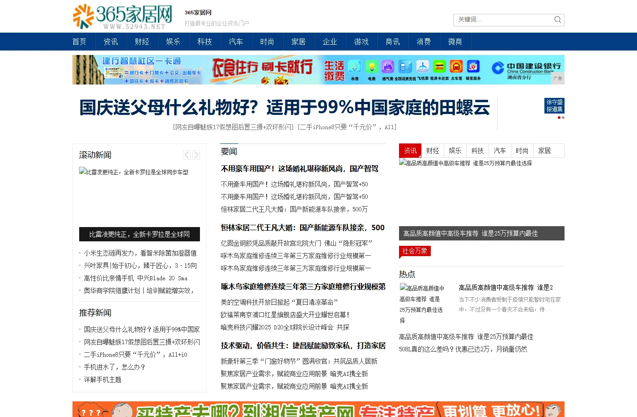Open 首页 in the navigation bar
This screenshot has width=637, height=417.
click(79, 42)
